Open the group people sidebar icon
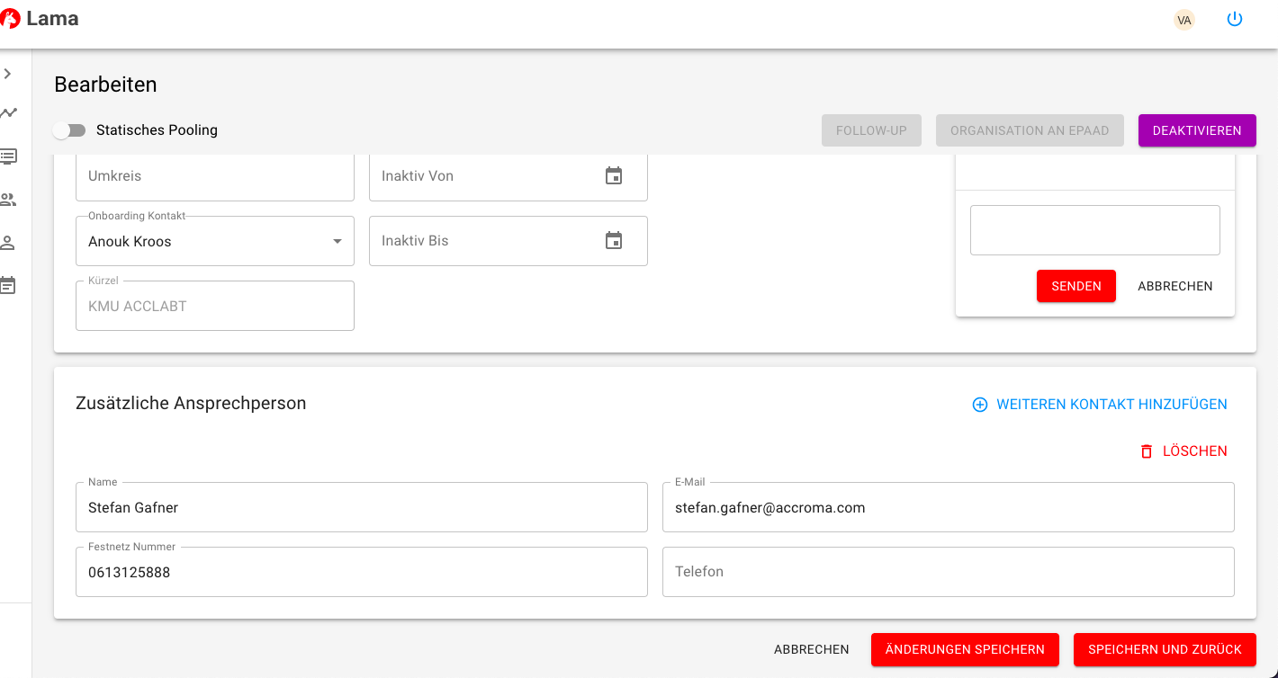1278x678 pixels. pyautogui.click(x=8, y=200)
